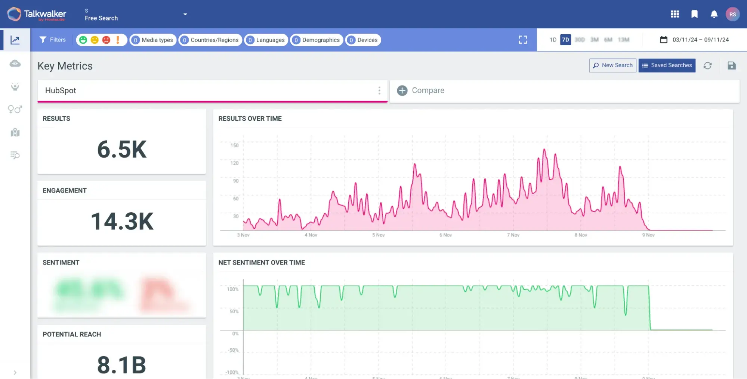The width and height of the screenshot is (747, 379).
Task: Click the Free Search project title
Action: click(x=101, y=18)
